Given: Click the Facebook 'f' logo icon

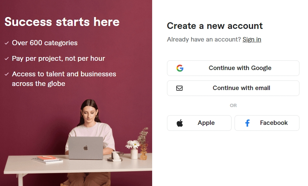Looking at the screenshot, I should (x=248, y=123).
